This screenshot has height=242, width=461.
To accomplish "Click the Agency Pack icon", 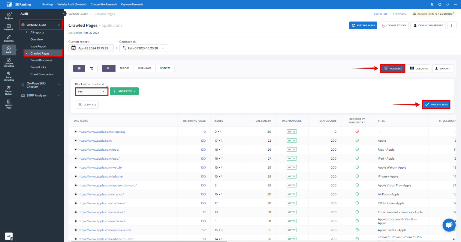I will [9, 104].
